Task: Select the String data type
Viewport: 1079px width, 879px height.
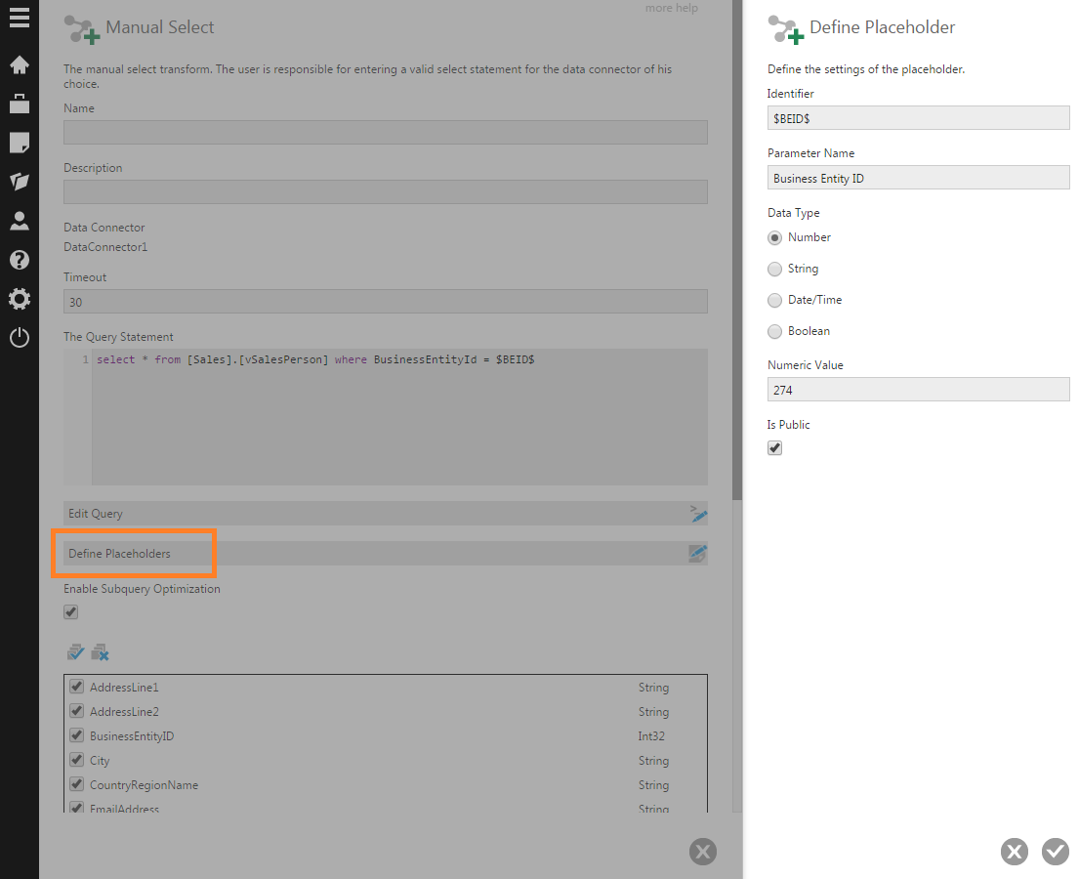Action: point(774,269)
